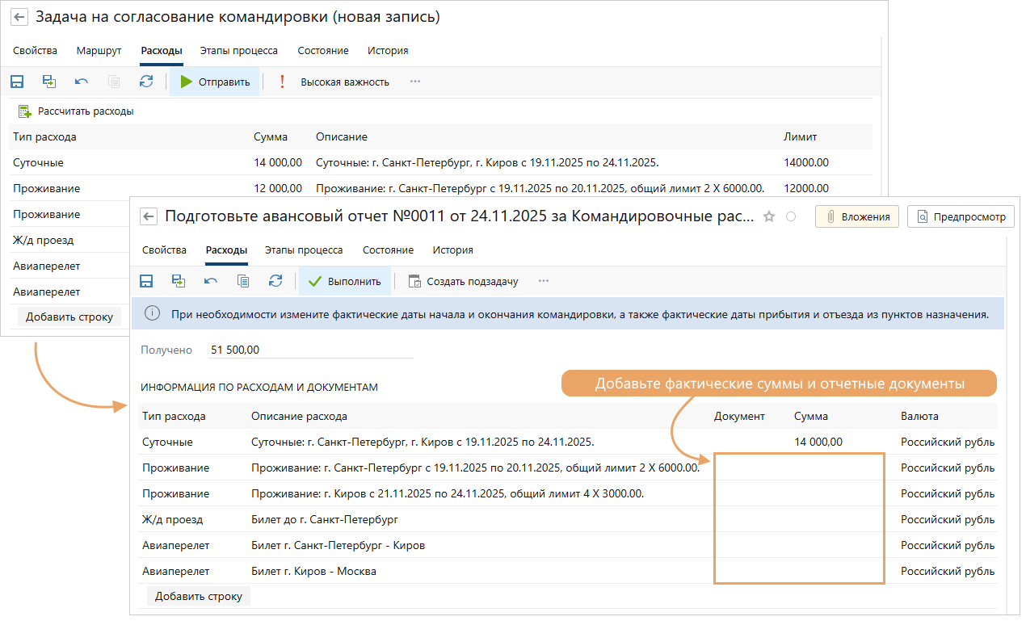Click the 'Вложения' attachments button

856,216
